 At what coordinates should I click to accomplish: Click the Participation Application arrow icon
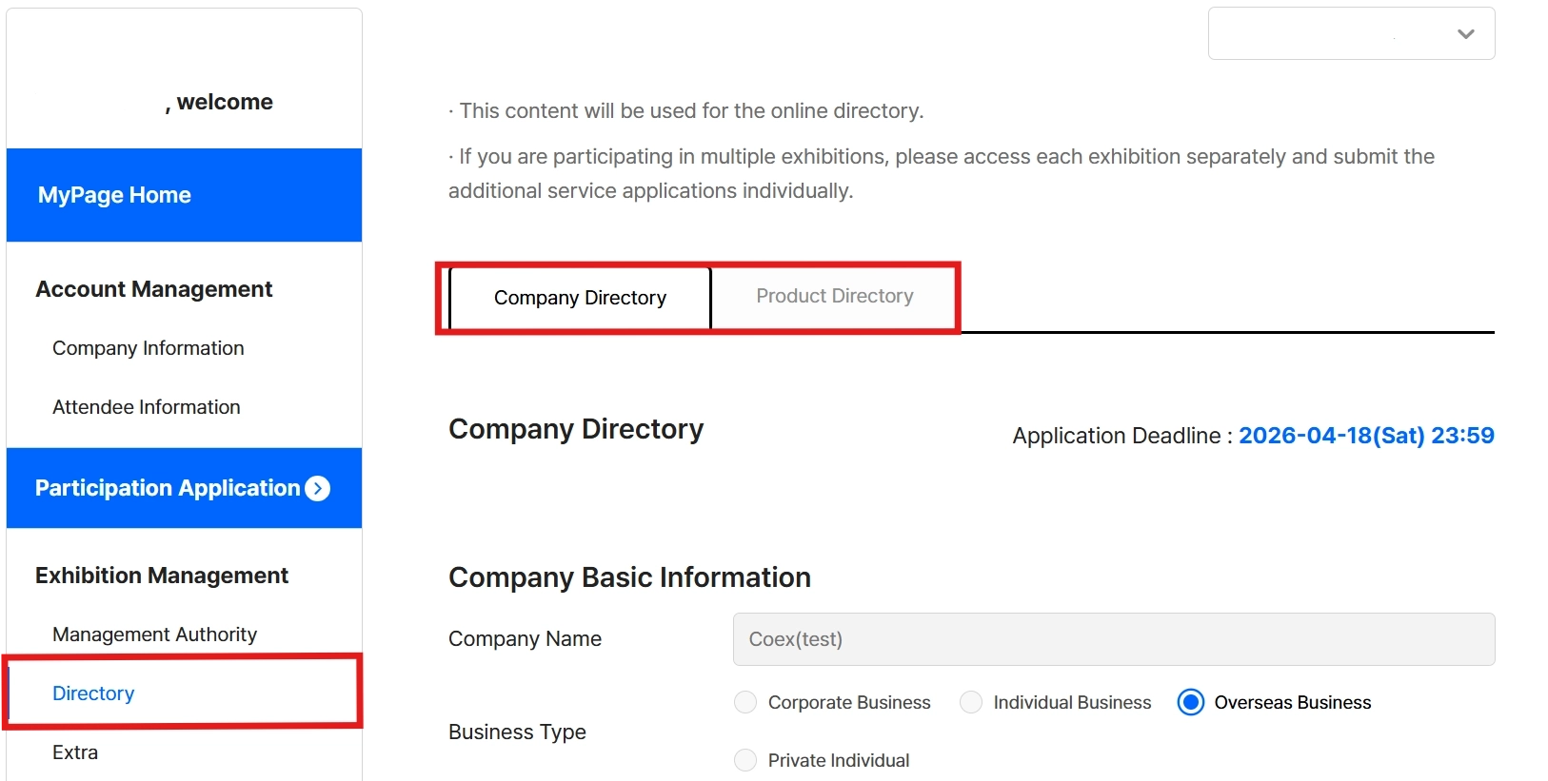click(318, 488)
